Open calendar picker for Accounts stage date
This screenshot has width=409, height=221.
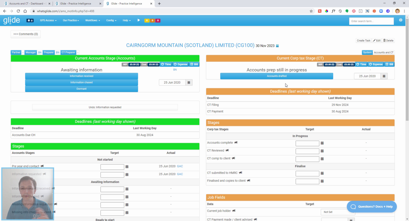(189, 83)
